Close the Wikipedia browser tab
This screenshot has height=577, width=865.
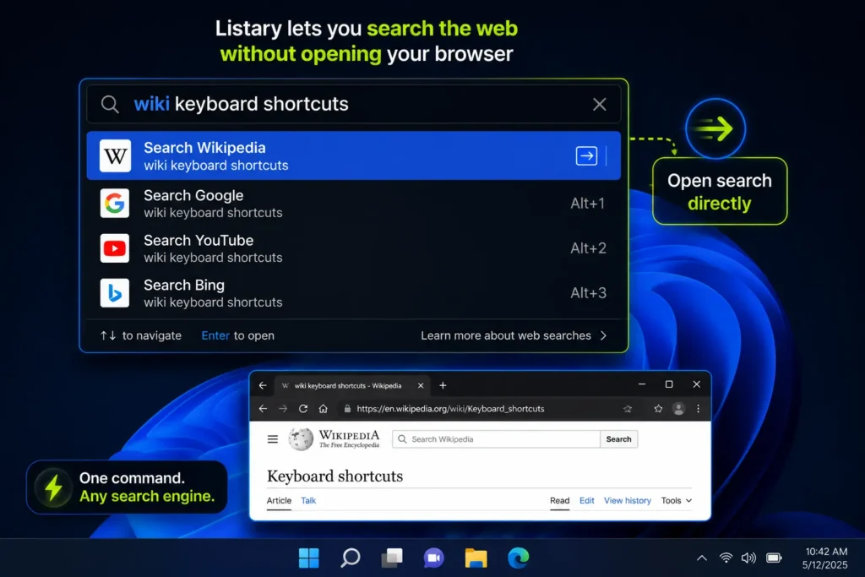pos(421,385)
